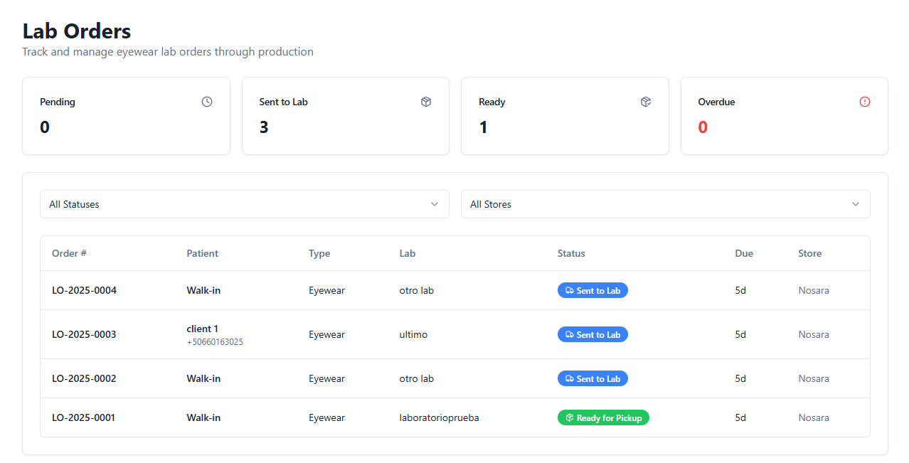Click the Order # column header
Screen dimensions: 909x463
(69, 253)
